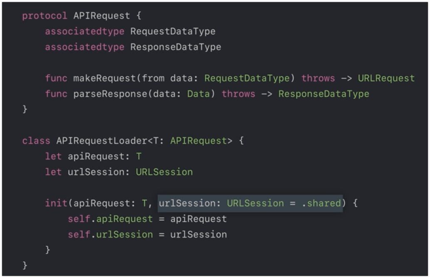430x278 pixels.
Task: Click 'self.apiRequest' in the assignment statement
Action: [110, 219]
